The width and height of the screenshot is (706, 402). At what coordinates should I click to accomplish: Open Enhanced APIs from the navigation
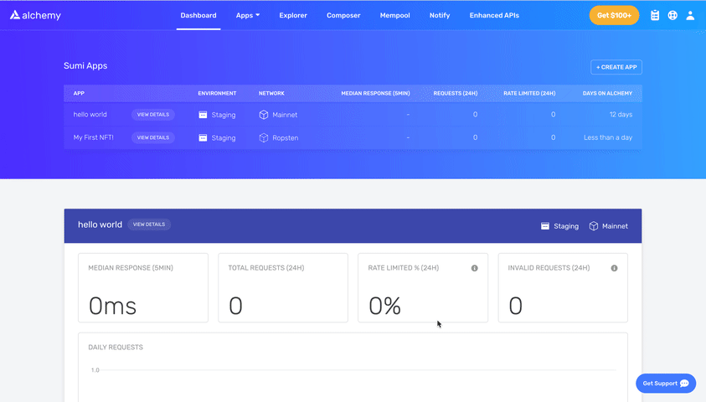(494, 15)
